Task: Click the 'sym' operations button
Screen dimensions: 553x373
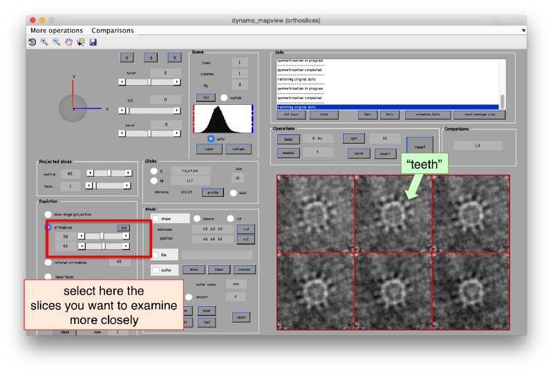Action: click(353, 138)
